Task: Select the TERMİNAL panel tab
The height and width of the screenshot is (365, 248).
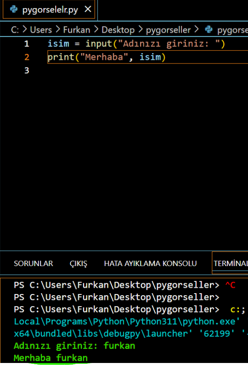Action: tap(231, 264)
